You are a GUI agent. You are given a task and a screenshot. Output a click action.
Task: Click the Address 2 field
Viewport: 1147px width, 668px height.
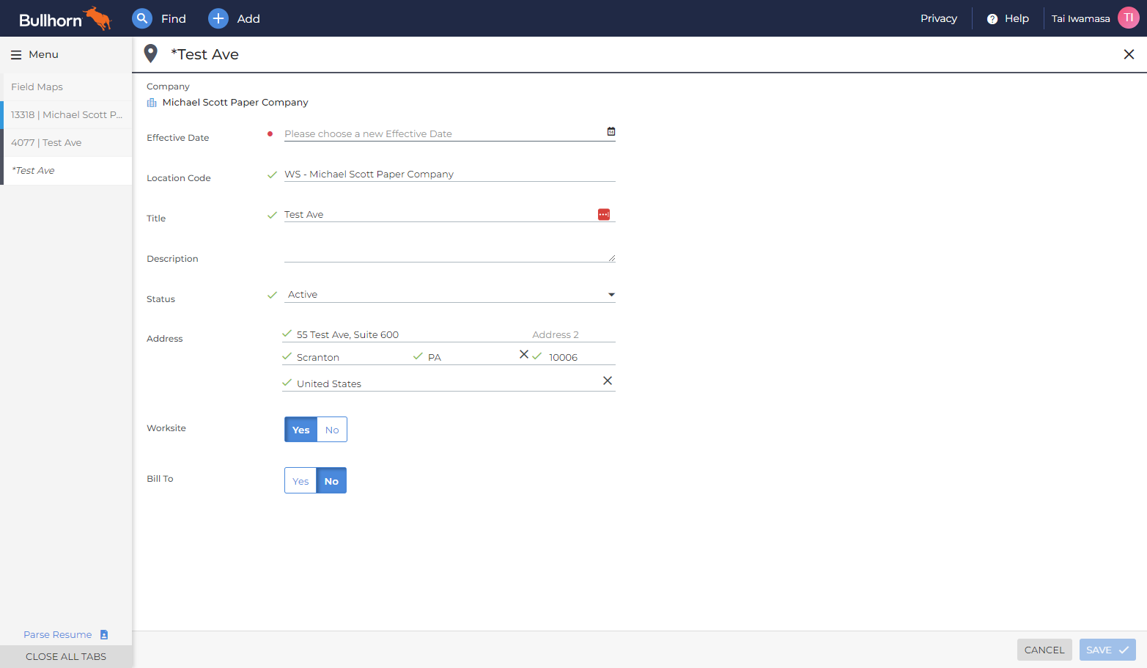(x=573, y=334)
